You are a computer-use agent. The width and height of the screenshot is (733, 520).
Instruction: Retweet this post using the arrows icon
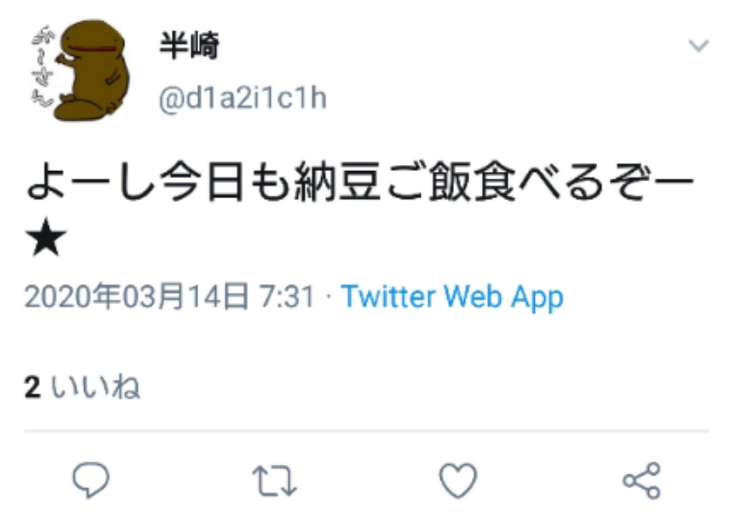tap(274, 480)
